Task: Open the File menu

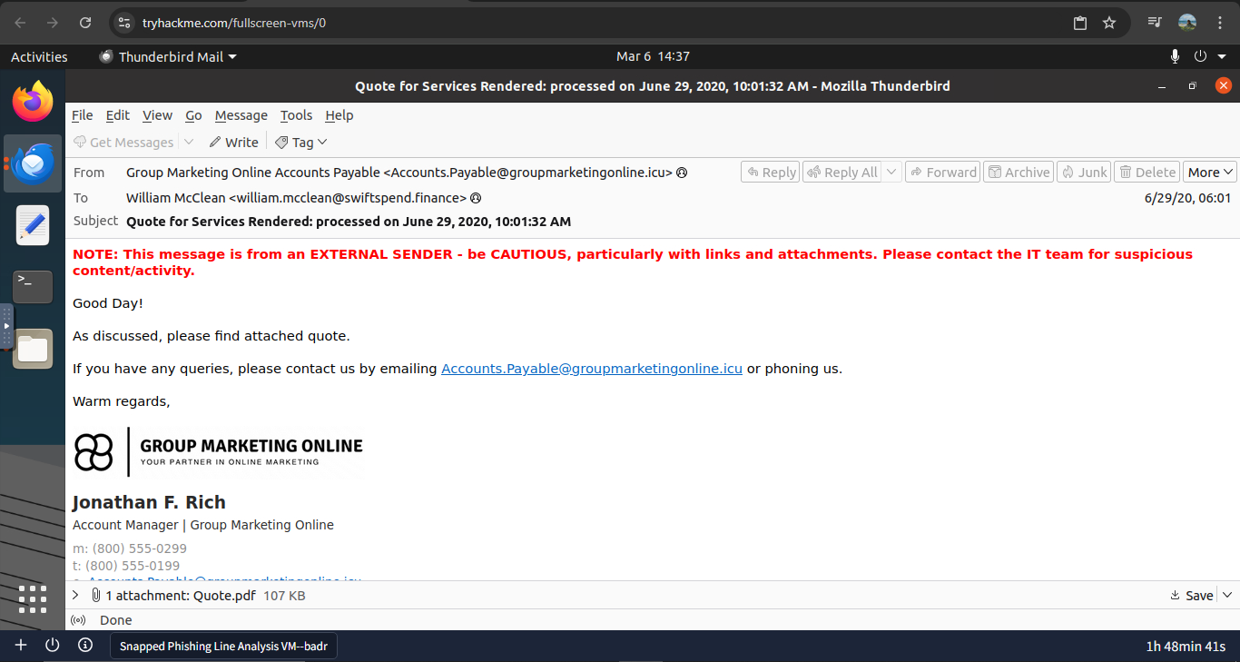Action: pyautogui.click(x=83, y=115)
